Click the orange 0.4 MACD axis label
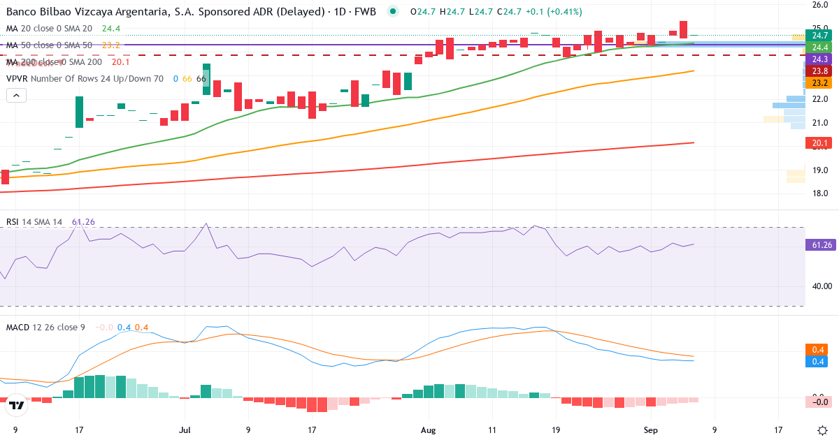Screen dimensions: 839x440 817,349
